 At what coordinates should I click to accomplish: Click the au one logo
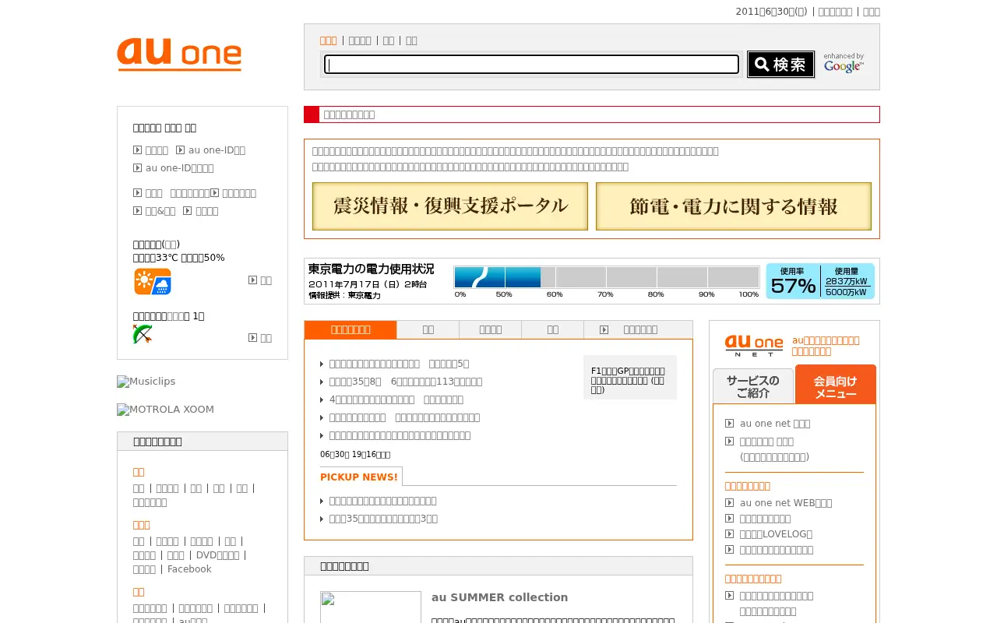point(179,55)
